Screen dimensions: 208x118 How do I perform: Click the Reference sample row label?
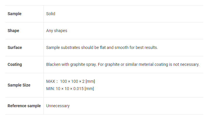(x=24, y=106)
